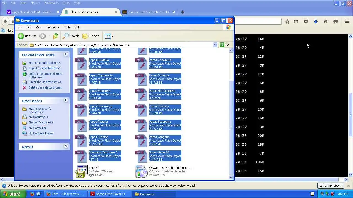Open the Favorites menu in Explorer
353x198 pixels.
coord(52,27)
